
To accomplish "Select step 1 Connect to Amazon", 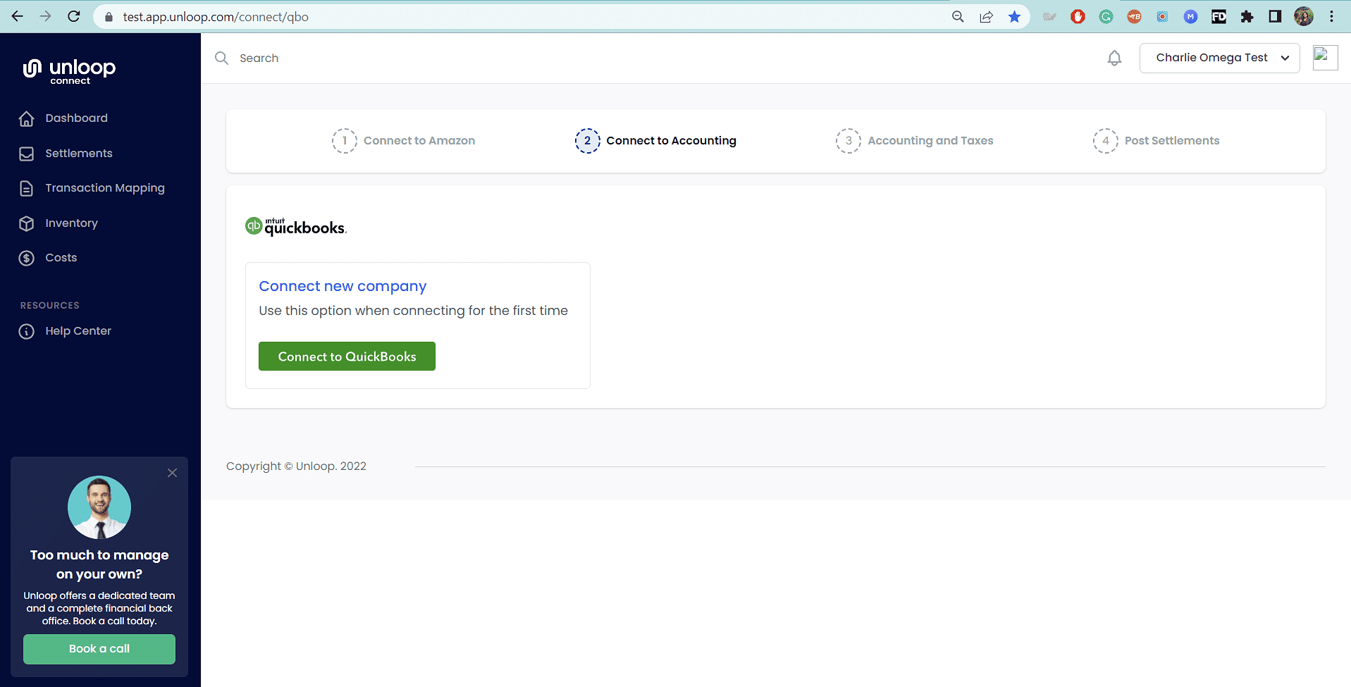I will click(x=403, y=141).
